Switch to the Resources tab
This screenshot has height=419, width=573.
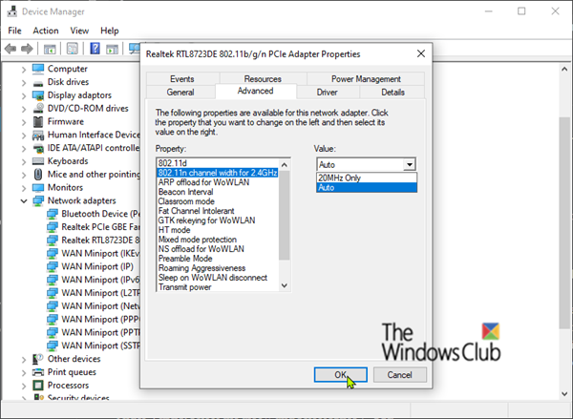(263, 79)
